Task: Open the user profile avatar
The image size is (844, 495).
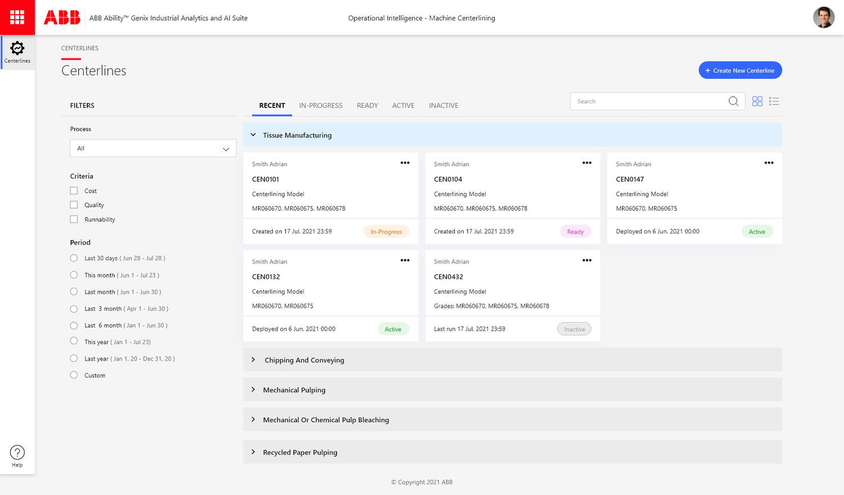Action: click(x=823, y=17)
